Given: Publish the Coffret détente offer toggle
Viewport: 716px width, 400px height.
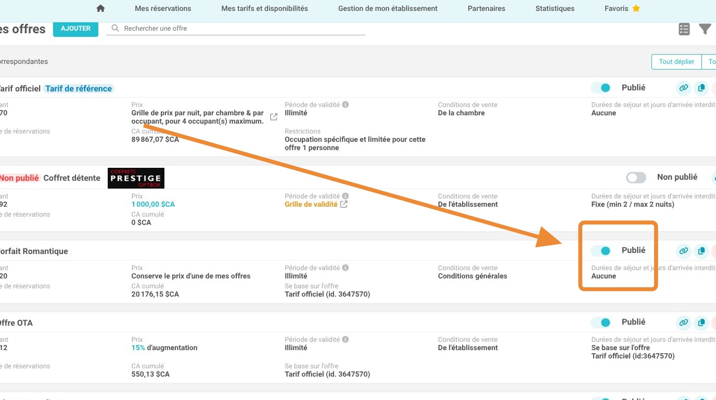Looking at the screenshot, I should coord(636,178).
